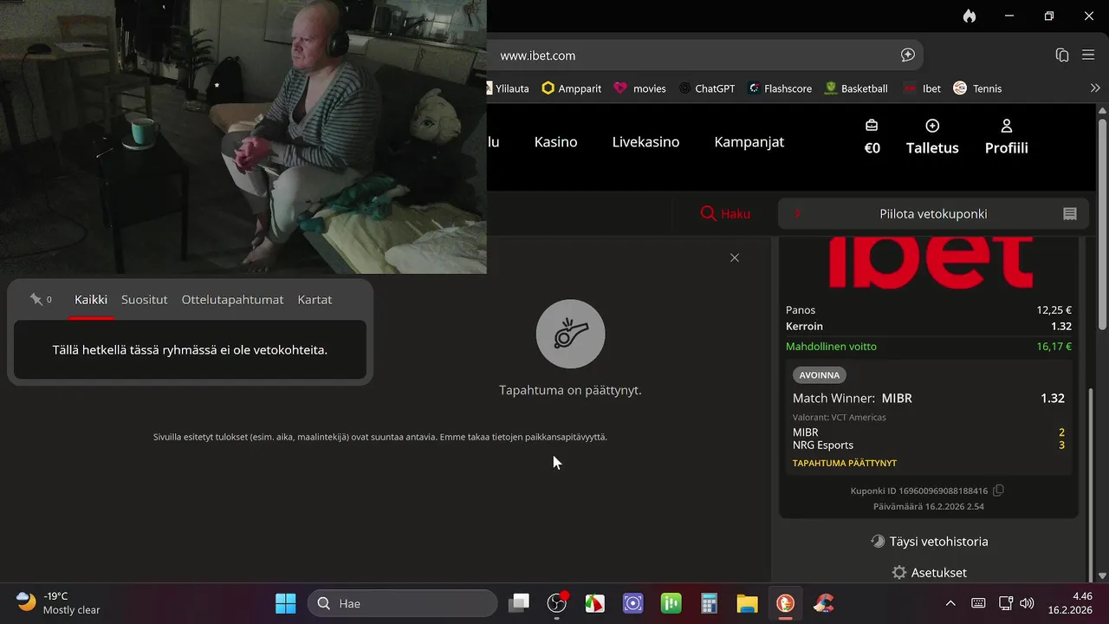Click the Mahdollinen voitto label
1109x624 pixels.
(831, 347)
